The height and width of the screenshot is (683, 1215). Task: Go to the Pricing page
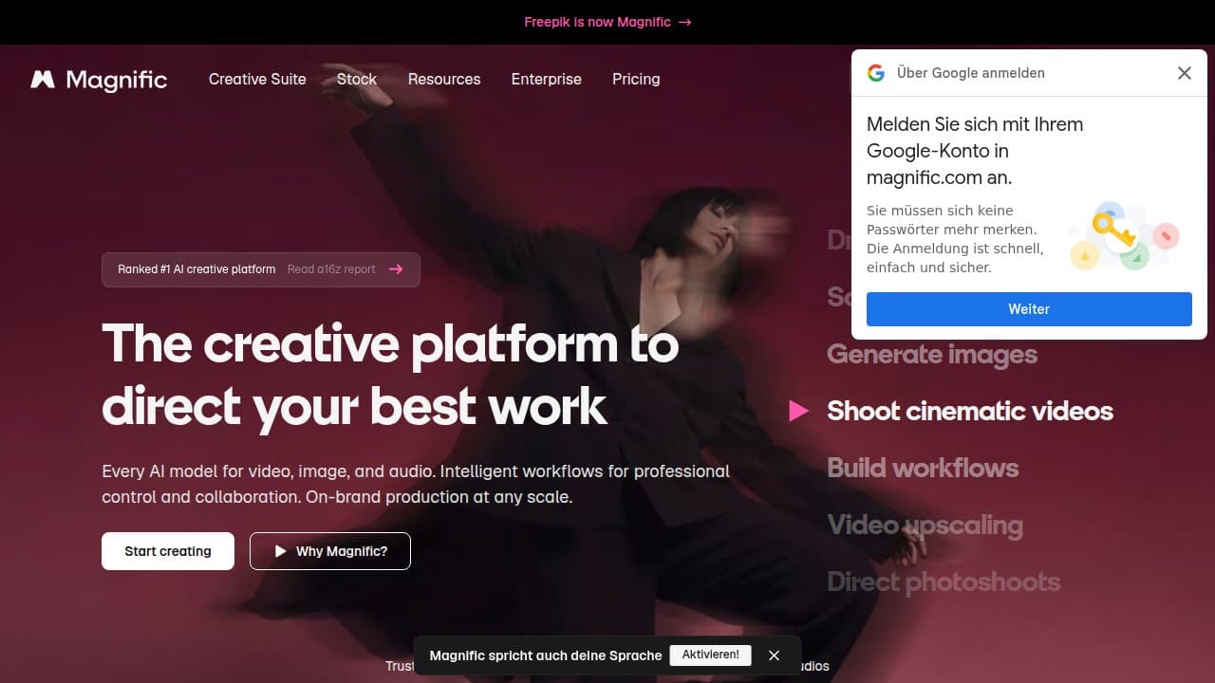636,79
